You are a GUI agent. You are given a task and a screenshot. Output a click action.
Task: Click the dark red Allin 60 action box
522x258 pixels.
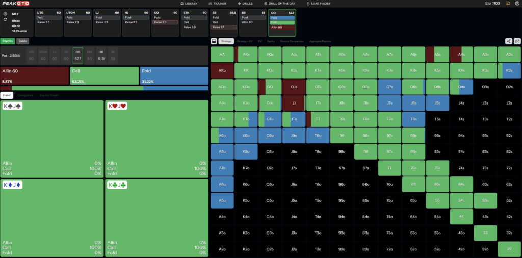[34, 75]
